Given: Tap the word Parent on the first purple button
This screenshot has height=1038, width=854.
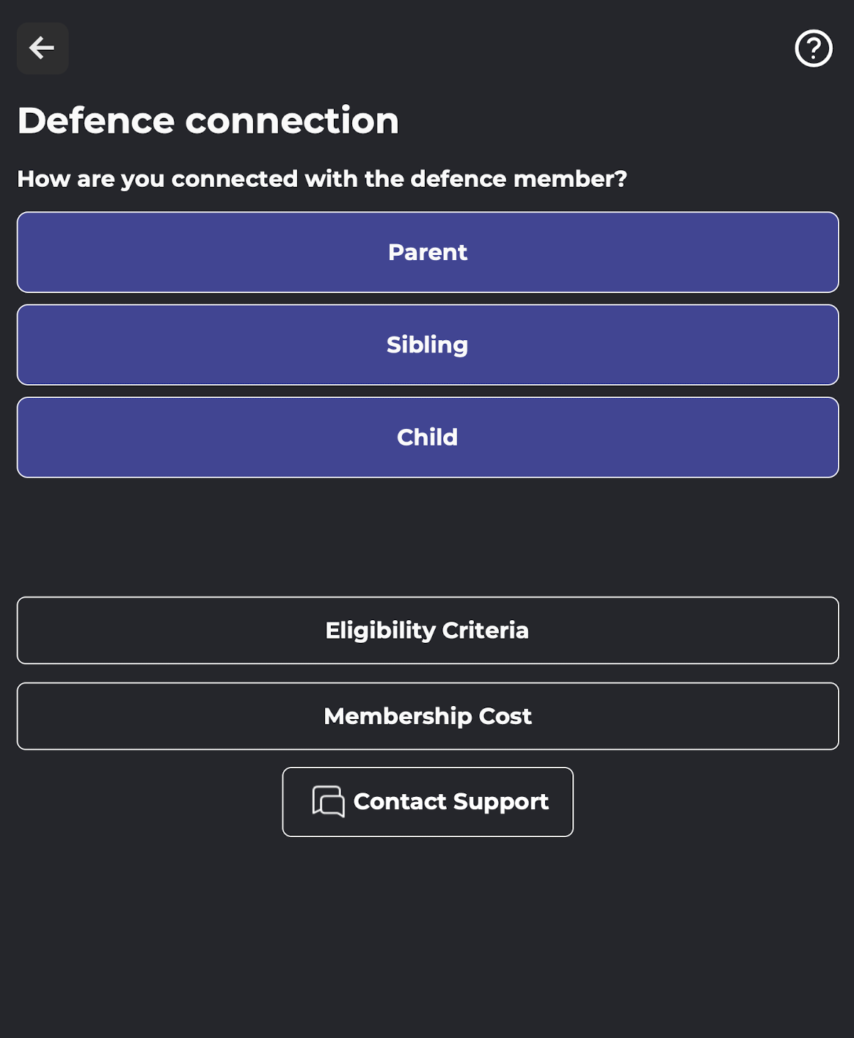Looking at the screenshot, I should pyautogui.click(x=428, y=252).
